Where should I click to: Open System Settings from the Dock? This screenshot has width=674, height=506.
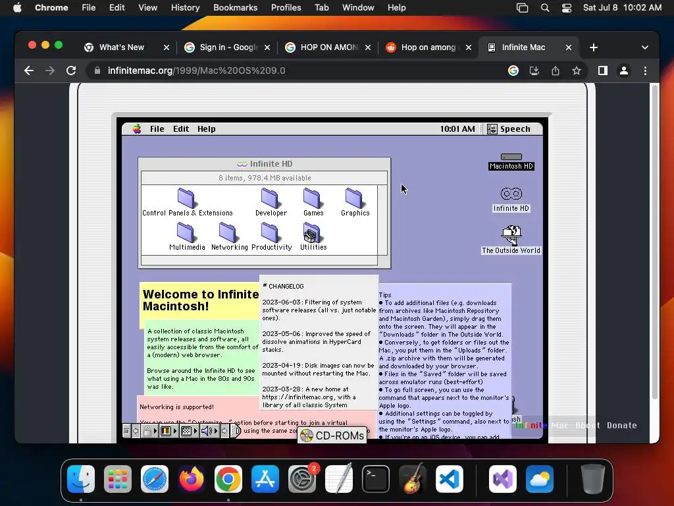[x=301, y=479]
